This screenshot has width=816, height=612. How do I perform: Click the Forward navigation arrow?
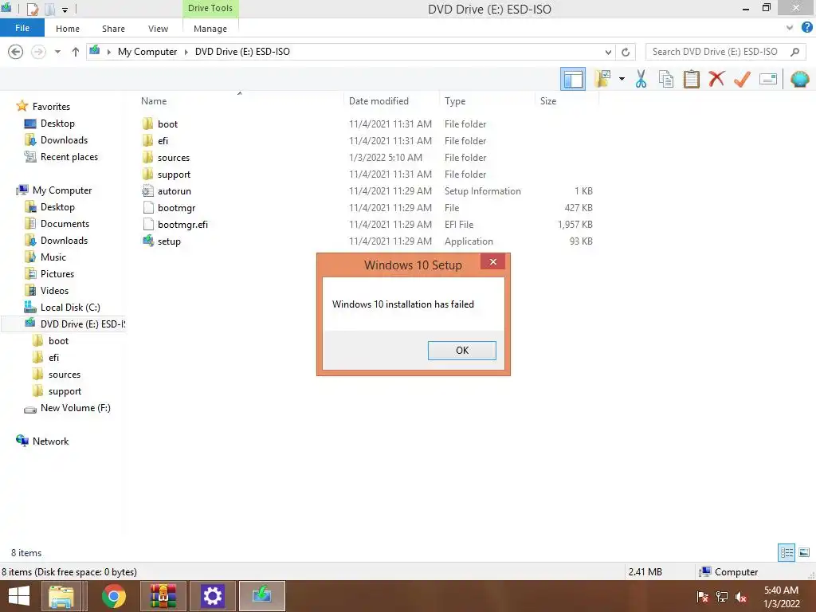click(x=38, y=52)
